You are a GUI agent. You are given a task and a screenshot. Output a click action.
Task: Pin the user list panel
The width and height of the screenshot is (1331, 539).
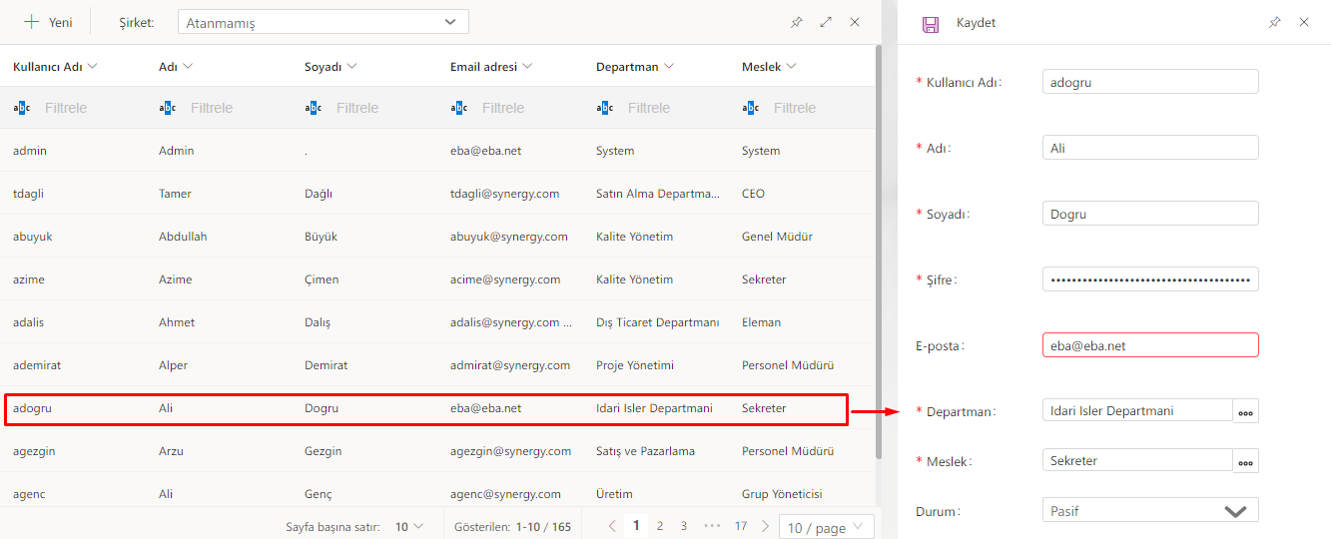pos(796,22)
